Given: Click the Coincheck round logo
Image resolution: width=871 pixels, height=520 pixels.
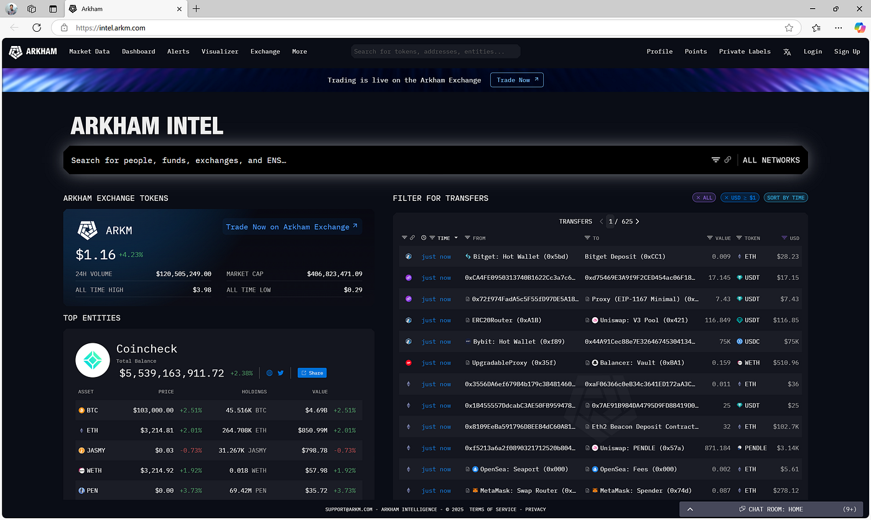Looking at the screenshot, I should coord(93,360).
